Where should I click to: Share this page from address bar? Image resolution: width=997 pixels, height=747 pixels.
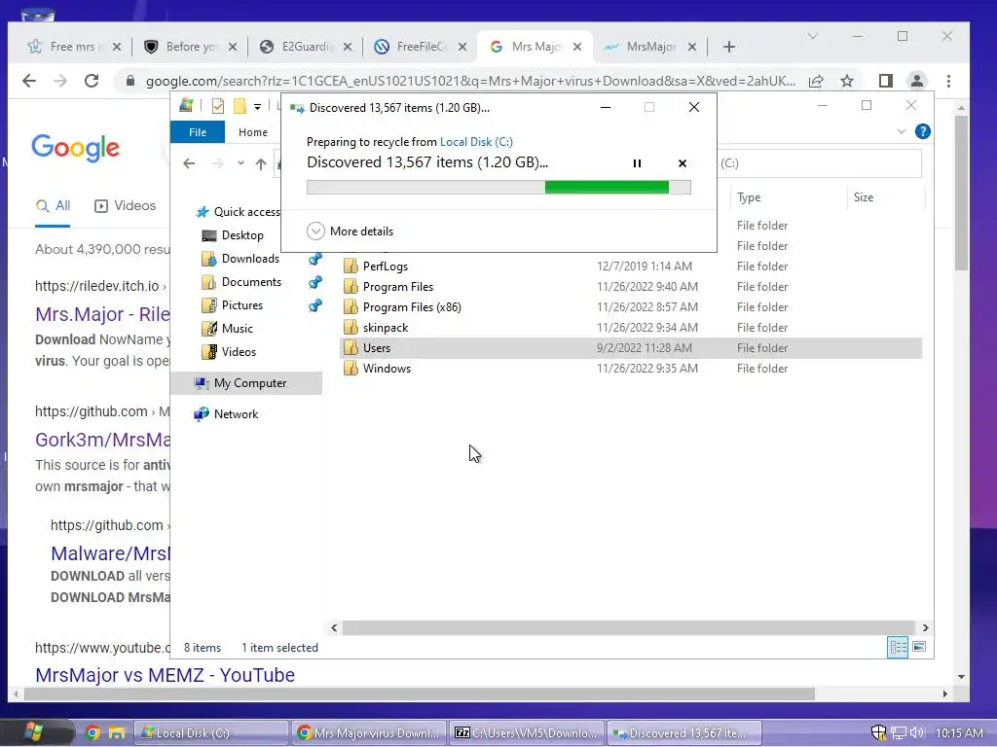coord(816,81)
